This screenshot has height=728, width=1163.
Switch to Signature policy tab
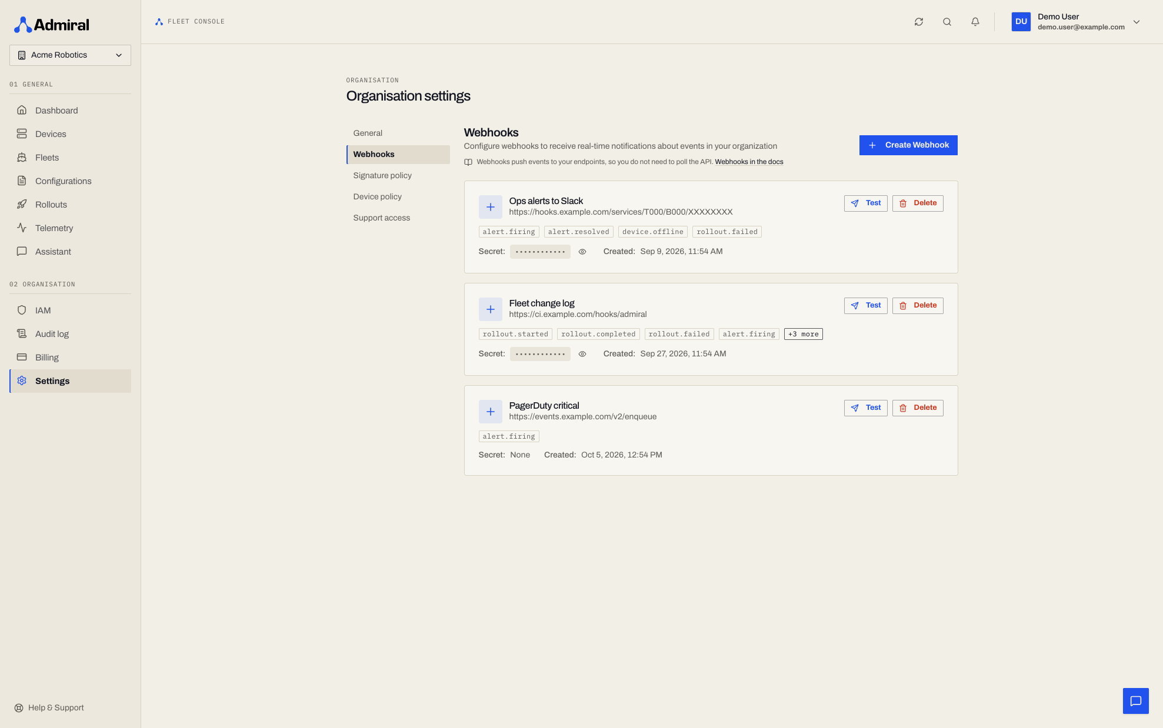click(x=398, y=176)
